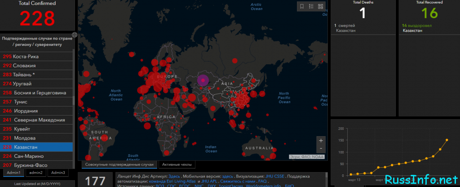This screenshot has width=460, height=187.
Task: Click the AFRICA label on the map
Action: pos(166,117)
